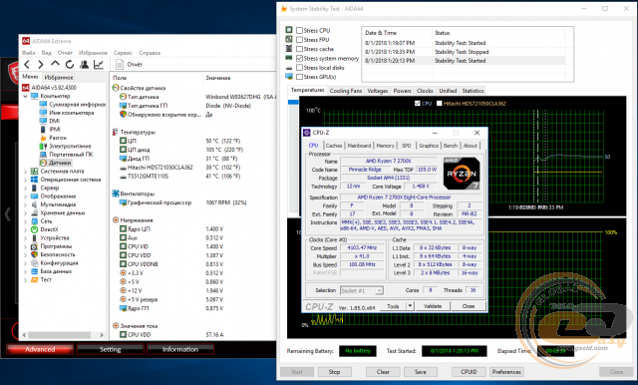The image size is (638, 385).
Task: Click the Forward arrow in AIDA64 toolbar
Action: pyautogui.click(x=41, y=64)
